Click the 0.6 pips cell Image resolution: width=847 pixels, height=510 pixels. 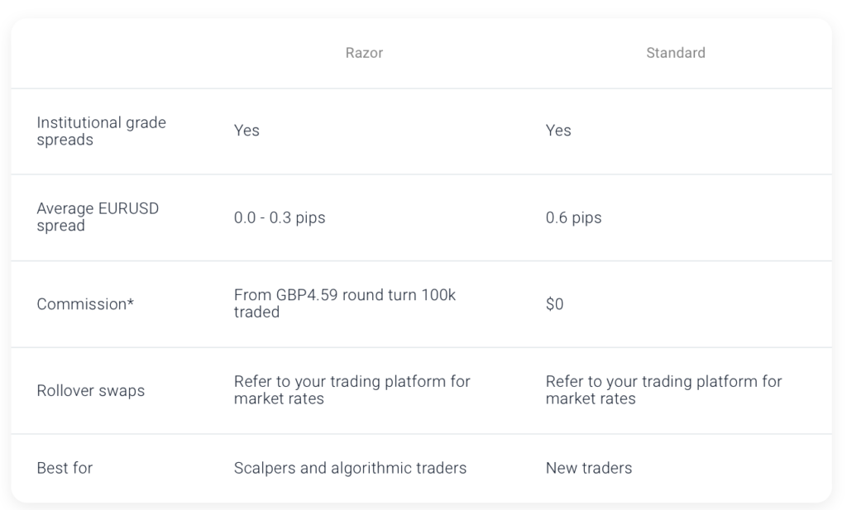[x=573, y=217]
